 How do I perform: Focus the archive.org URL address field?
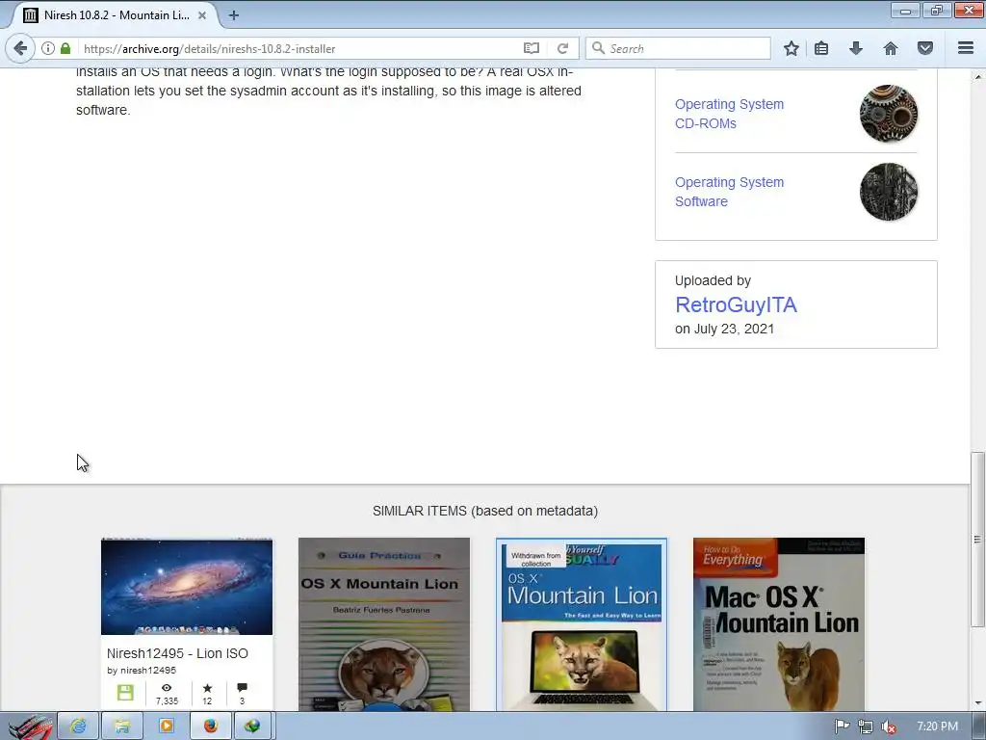(298, 48)
